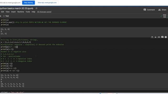Click View tab: meet.google.com

click(47, 3)
